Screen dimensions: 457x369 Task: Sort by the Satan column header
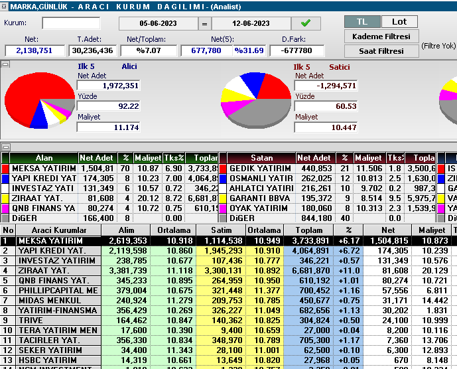261,158
